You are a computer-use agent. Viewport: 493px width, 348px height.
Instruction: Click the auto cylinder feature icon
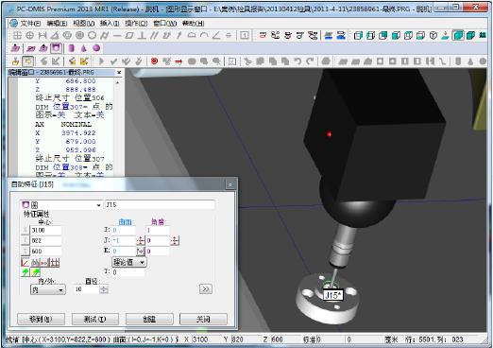[72, 48]
